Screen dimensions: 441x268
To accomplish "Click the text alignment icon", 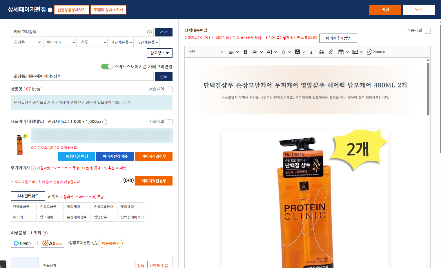I will pos(231,52).
